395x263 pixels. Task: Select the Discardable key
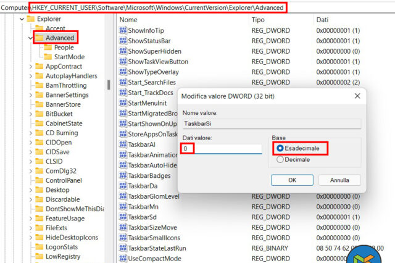[x=63, y=199]
